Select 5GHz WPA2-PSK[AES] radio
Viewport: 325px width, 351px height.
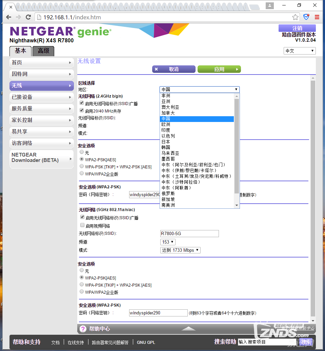tap(82, 277)
